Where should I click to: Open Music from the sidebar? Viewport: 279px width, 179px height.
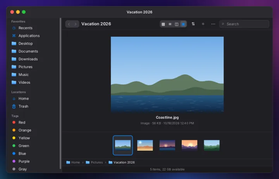pyautogui.click(x=34, y=75)
